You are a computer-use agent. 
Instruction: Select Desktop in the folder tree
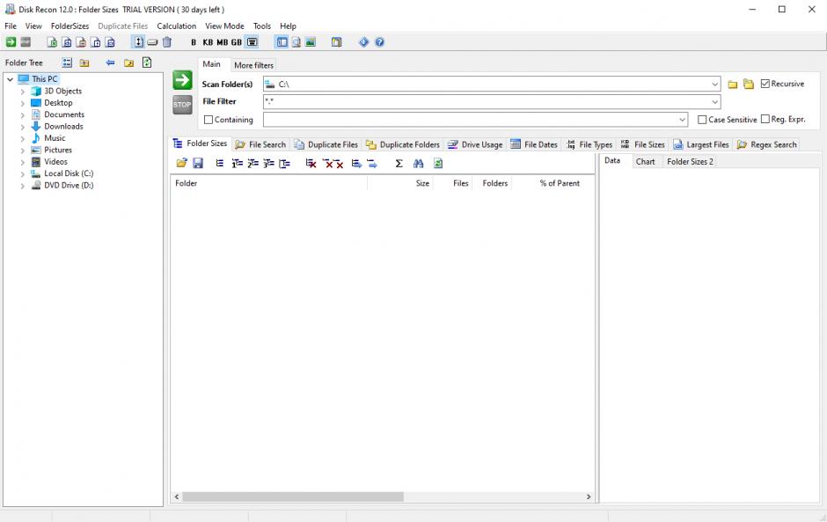pyautogui.click(x=58, y=103)
